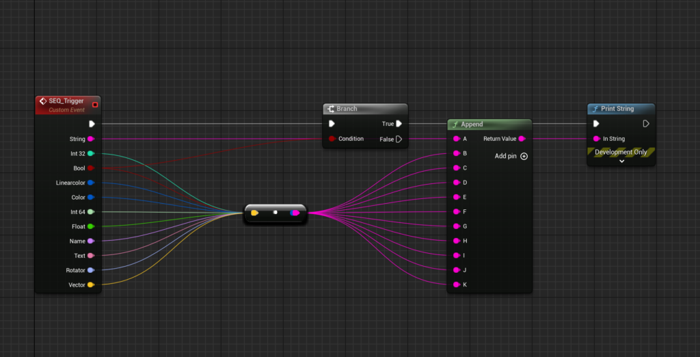Image resolution: width=700 pixels, height=357 pixels.
Task: Click the Linearcolor output pin
Action: pyautogui.click(x=91, y=183)
